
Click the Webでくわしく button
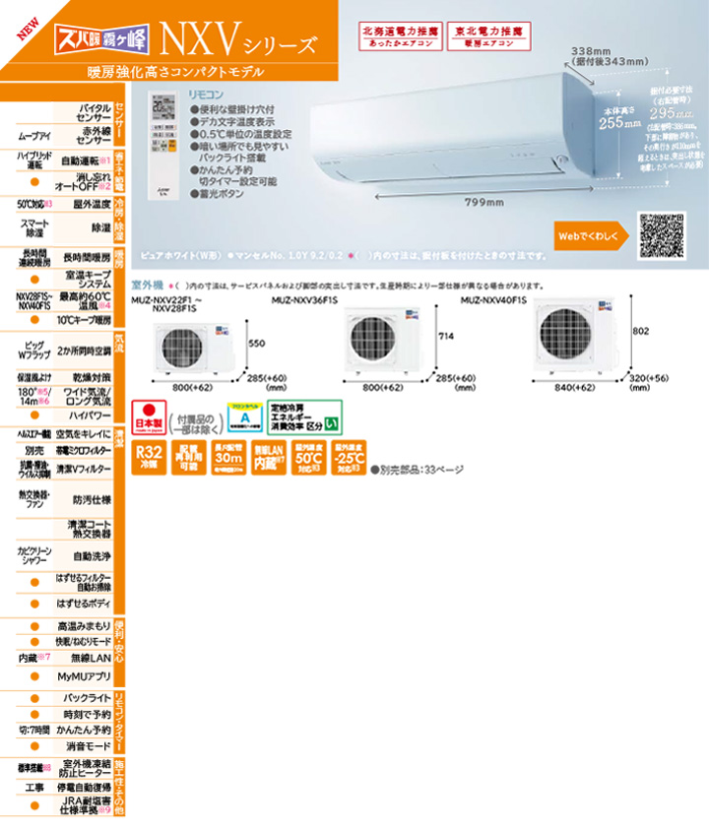(x=592, y=236)
